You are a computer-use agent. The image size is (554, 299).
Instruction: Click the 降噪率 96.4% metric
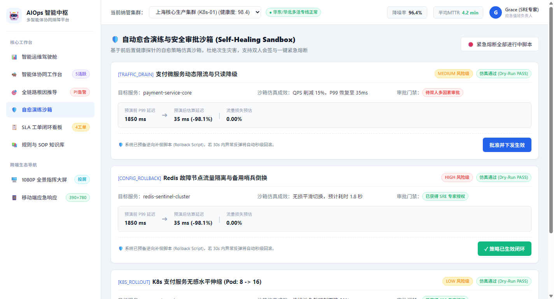click(x=407, y=12)
